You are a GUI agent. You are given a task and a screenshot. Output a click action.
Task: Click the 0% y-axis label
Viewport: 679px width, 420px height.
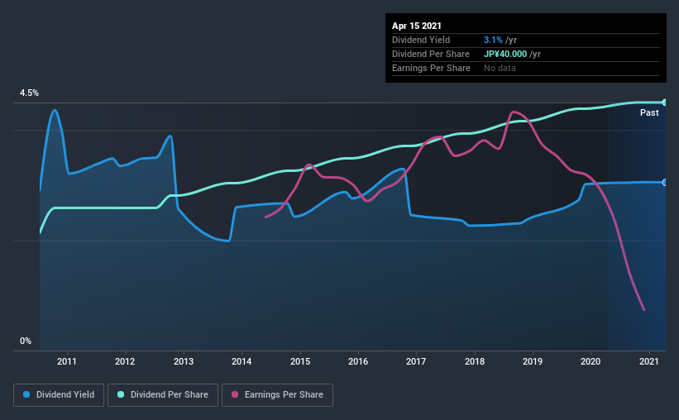point(26,341)
